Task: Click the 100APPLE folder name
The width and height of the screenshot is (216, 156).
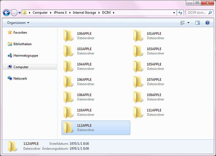Action: click(84, 33)
